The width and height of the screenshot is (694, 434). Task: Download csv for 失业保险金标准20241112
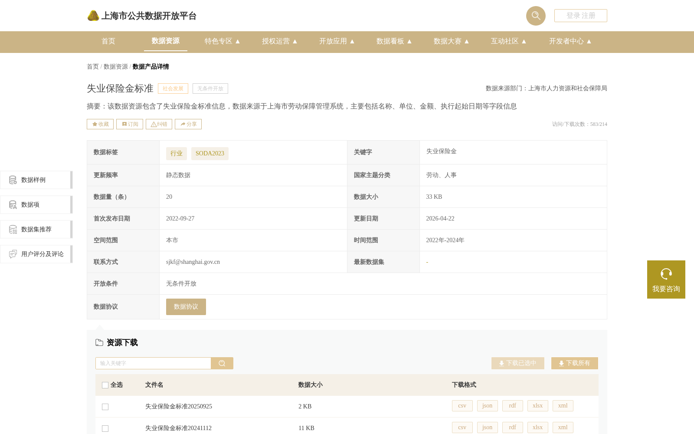(462, 427)
